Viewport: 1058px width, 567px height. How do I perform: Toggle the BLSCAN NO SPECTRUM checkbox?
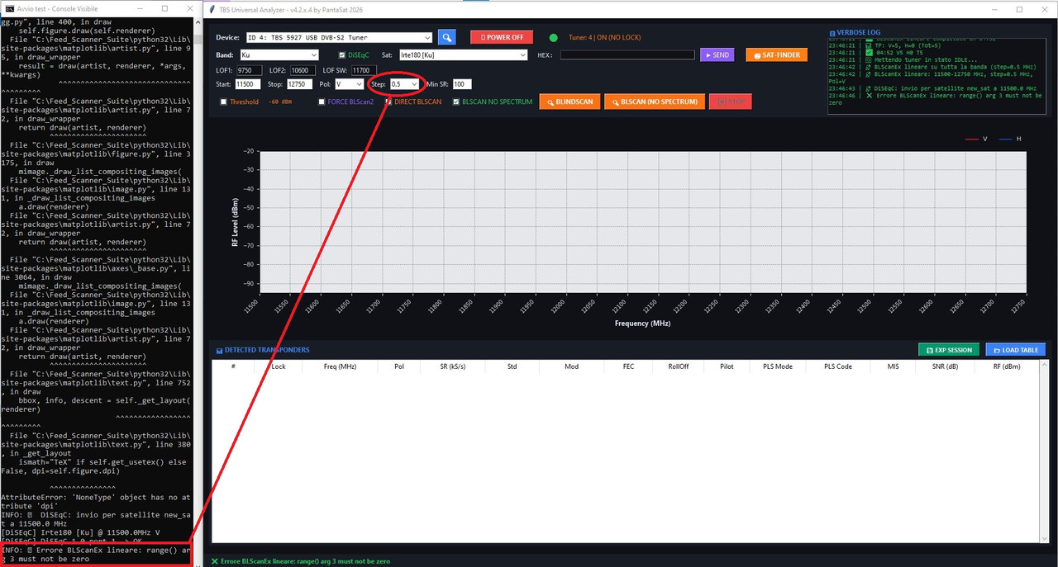coord(455,102)
